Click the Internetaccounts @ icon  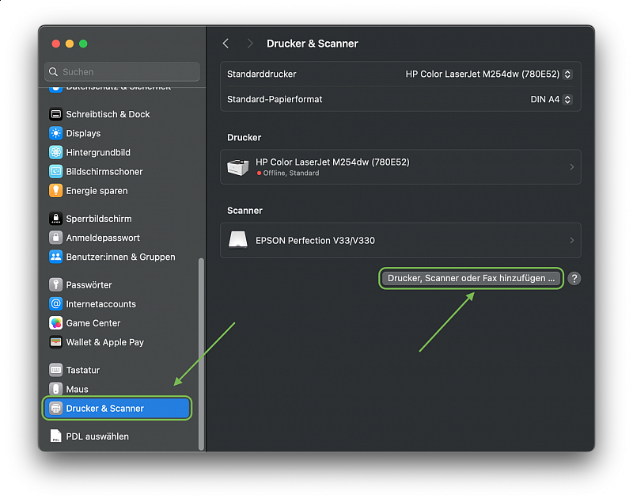55,304
